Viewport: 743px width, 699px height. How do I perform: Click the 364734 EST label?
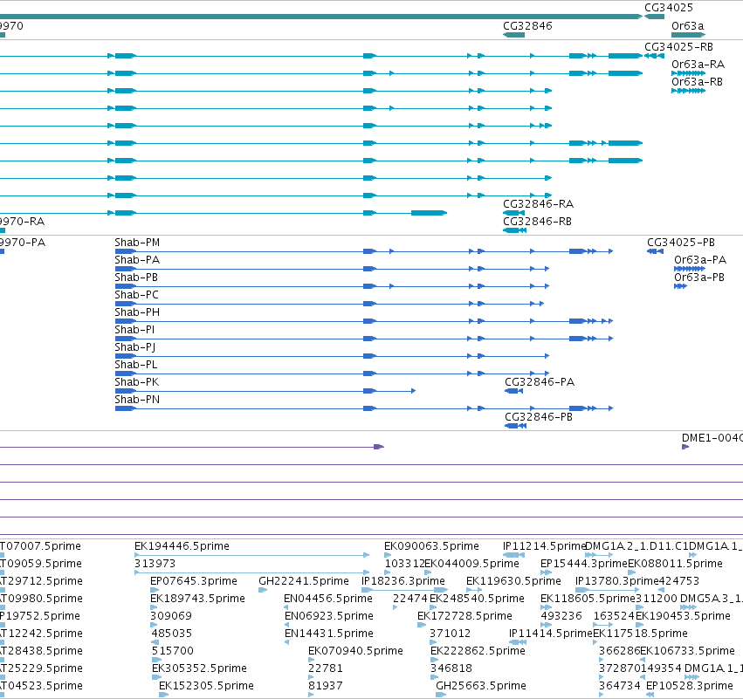pos(619,686)
